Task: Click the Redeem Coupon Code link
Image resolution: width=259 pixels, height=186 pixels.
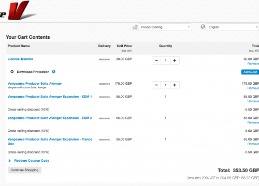Action: pyautogui.click(x=32, y=161)
